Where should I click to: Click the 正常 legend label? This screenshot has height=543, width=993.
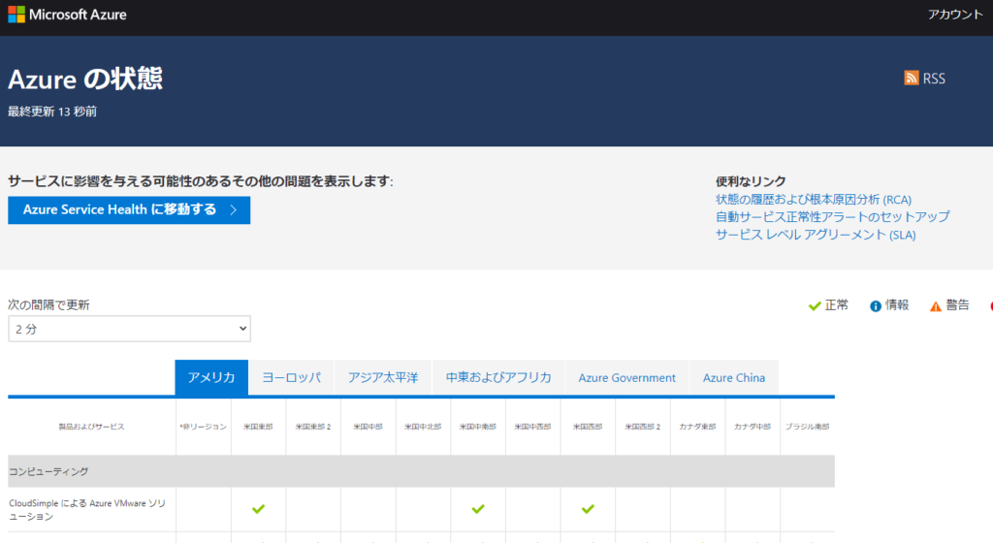tap(837, 305)
